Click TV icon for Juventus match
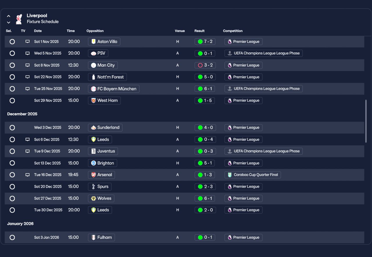Image resolution: width=372 pixels, height=257 pixels. point(28,151)
